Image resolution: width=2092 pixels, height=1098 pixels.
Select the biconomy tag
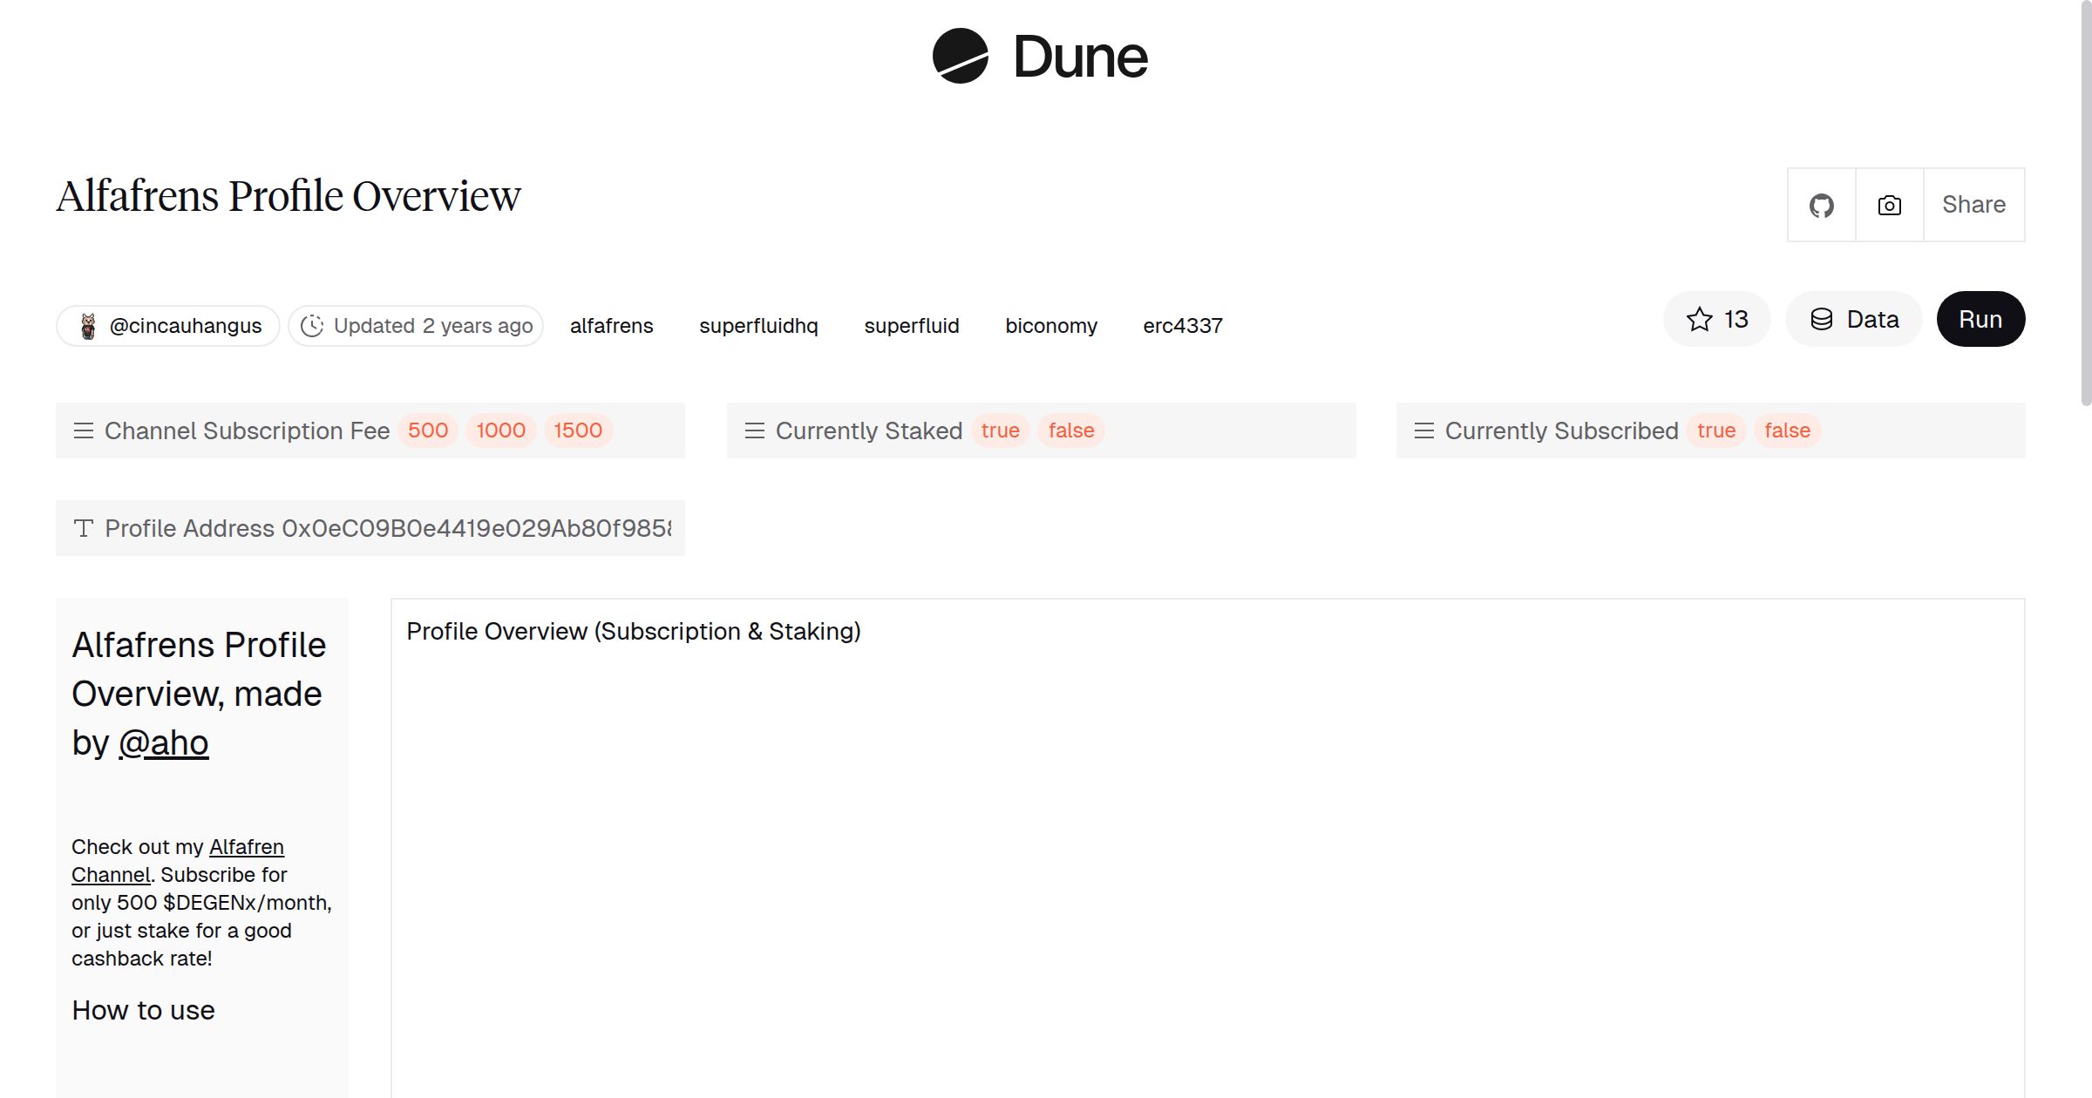(x=1050, y=326)
